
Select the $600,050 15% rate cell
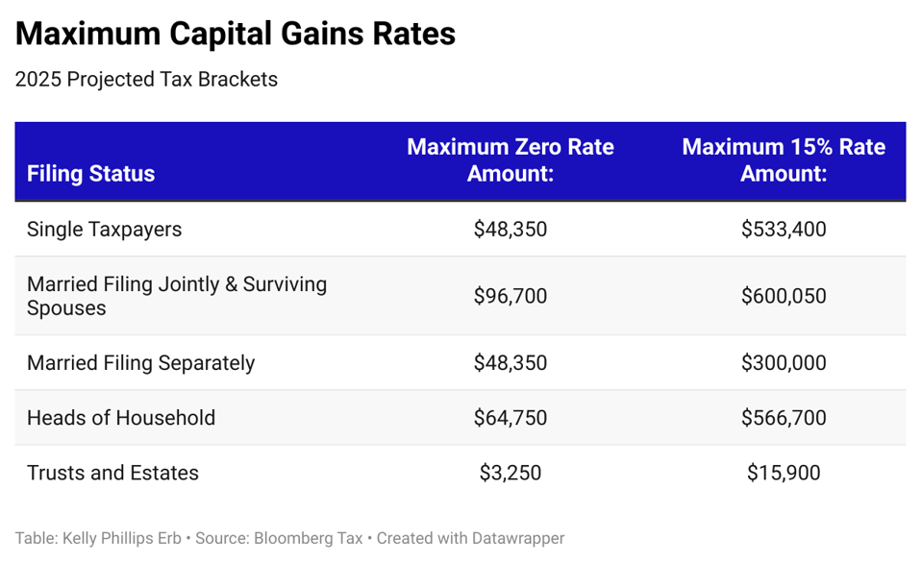coord(784,296)
